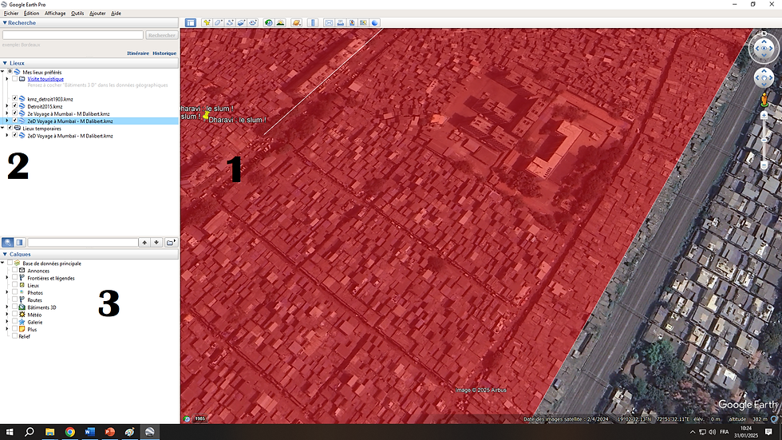The image size is (782, 440).
Task: Click the search-places magnifier button in Lieux
Action: pyautogui.click(x=7, y=242)
